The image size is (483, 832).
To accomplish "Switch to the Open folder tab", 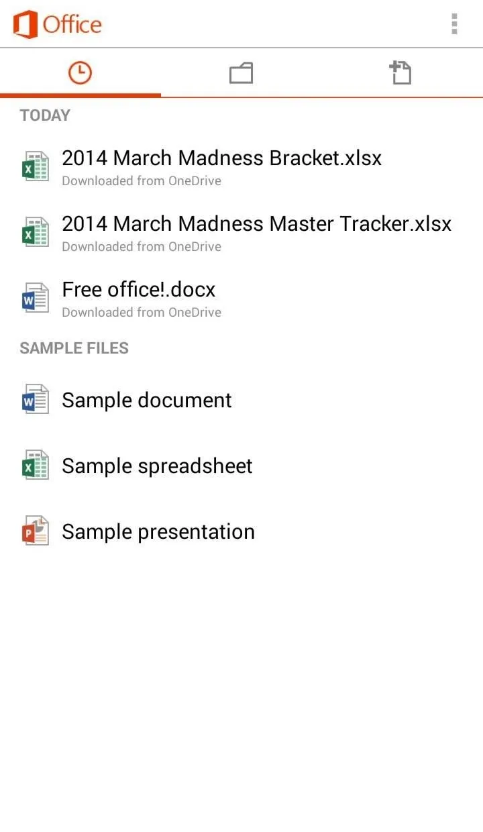I will [x=241, y=72].
